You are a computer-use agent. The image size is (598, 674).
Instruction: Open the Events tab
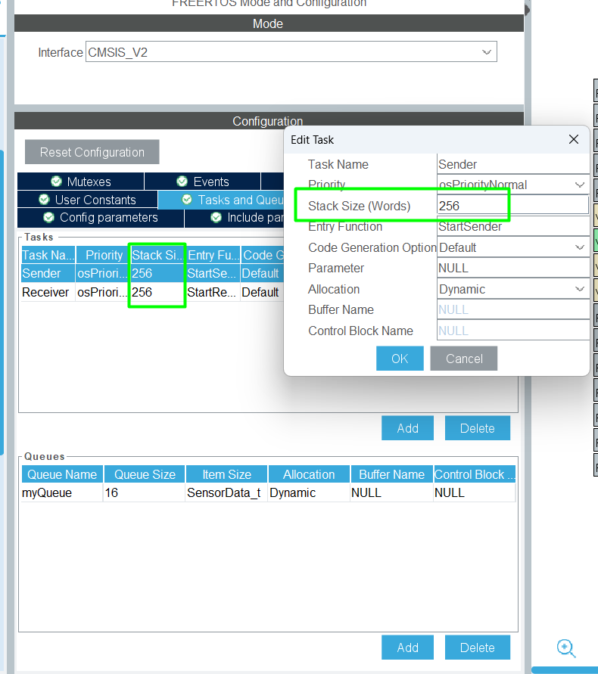pos(202,182)
